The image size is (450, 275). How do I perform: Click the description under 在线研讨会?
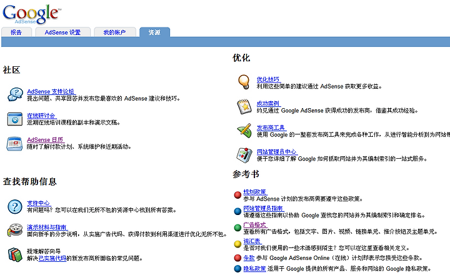pos(74,122)
